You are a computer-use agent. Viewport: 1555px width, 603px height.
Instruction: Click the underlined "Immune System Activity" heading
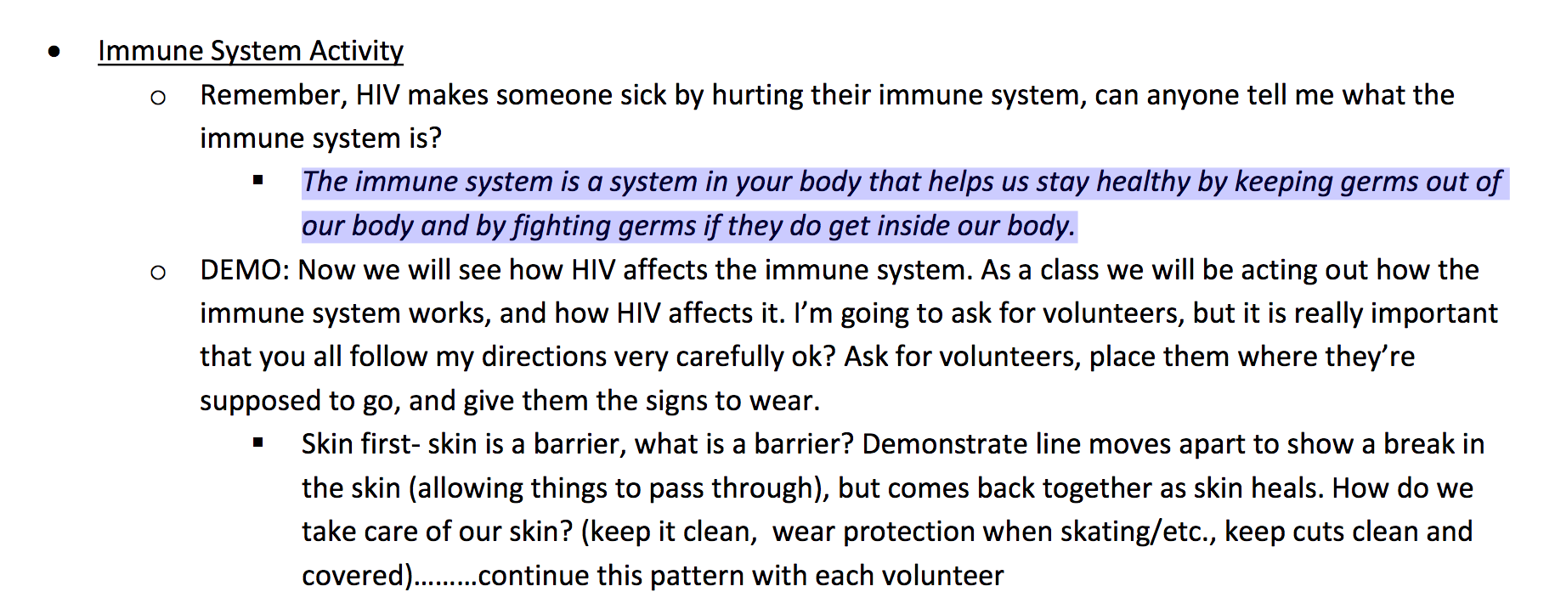(251, 51)
